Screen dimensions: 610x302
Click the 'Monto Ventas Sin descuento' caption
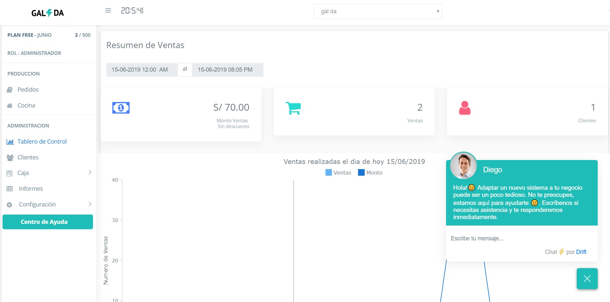point(233,124)
